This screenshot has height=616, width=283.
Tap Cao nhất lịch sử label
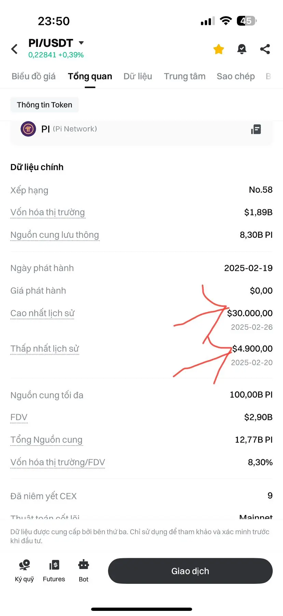pyautogui.click(x=42, y=313)
